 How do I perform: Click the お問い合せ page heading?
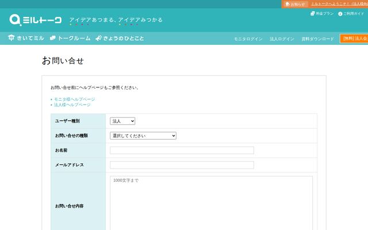pos(63,61)
